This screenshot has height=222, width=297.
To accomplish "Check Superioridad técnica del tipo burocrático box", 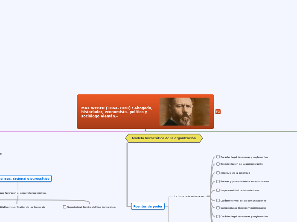I will tap(64, 207).
